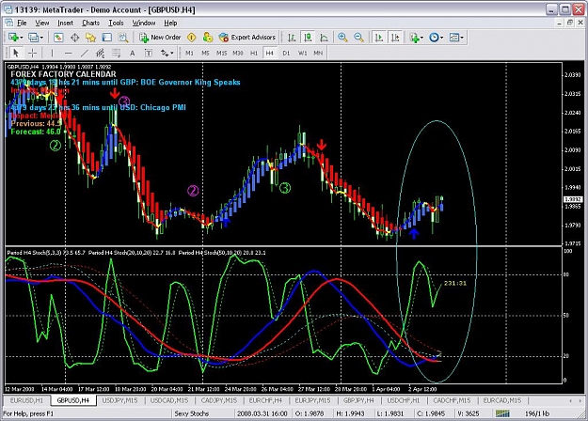
Task: Switch to the GBPJPY,H4 chart tab
Action: click(358, 400)
